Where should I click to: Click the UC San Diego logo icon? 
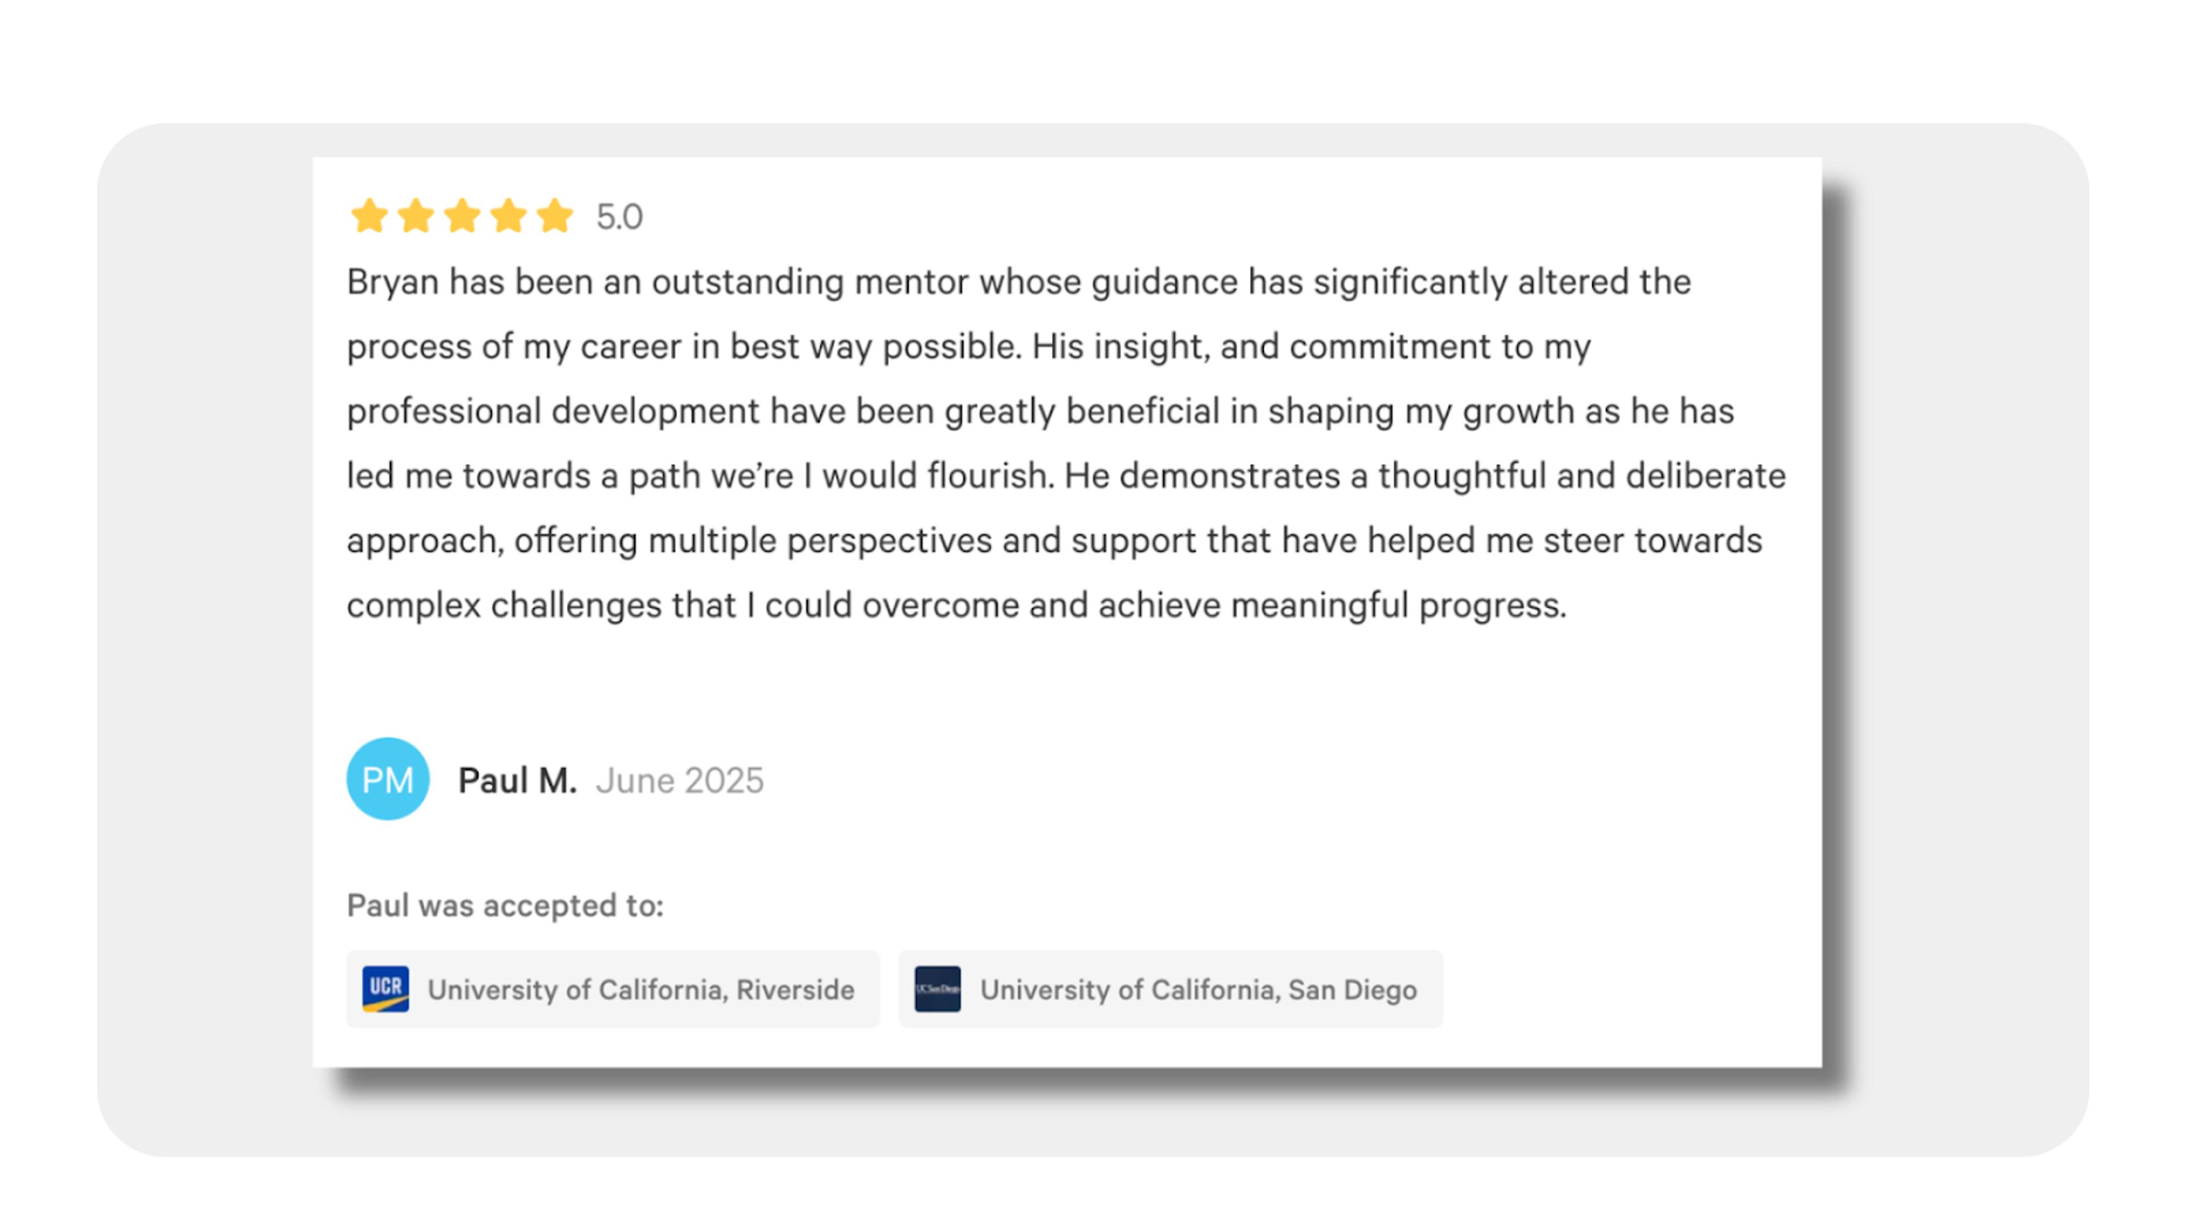click(938, 989)
